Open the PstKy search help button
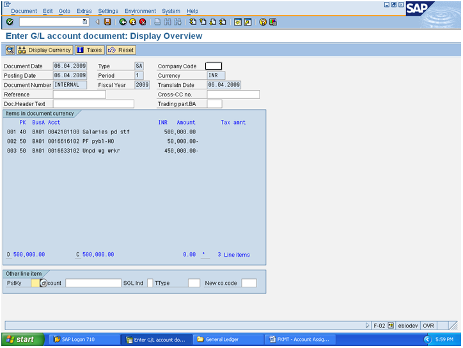The width and height of the screenshot is (463, 348). (43, 283)
